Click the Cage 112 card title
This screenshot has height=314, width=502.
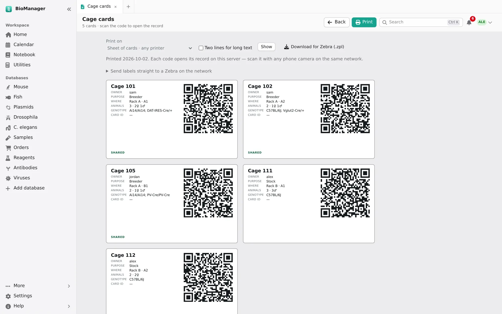(123, 255)
